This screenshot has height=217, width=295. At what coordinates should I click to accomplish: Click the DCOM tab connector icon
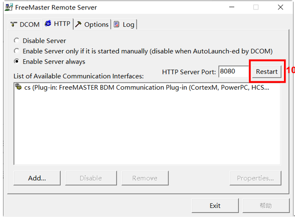coord(14,24)
